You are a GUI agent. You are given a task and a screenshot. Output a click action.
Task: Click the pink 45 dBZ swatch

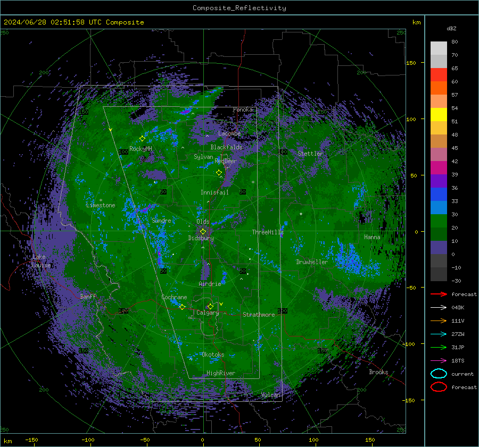[x=439, y=154]
